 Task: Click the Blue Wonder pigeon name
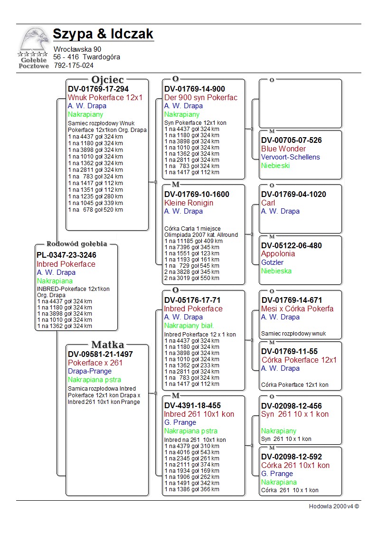(283, 149)
